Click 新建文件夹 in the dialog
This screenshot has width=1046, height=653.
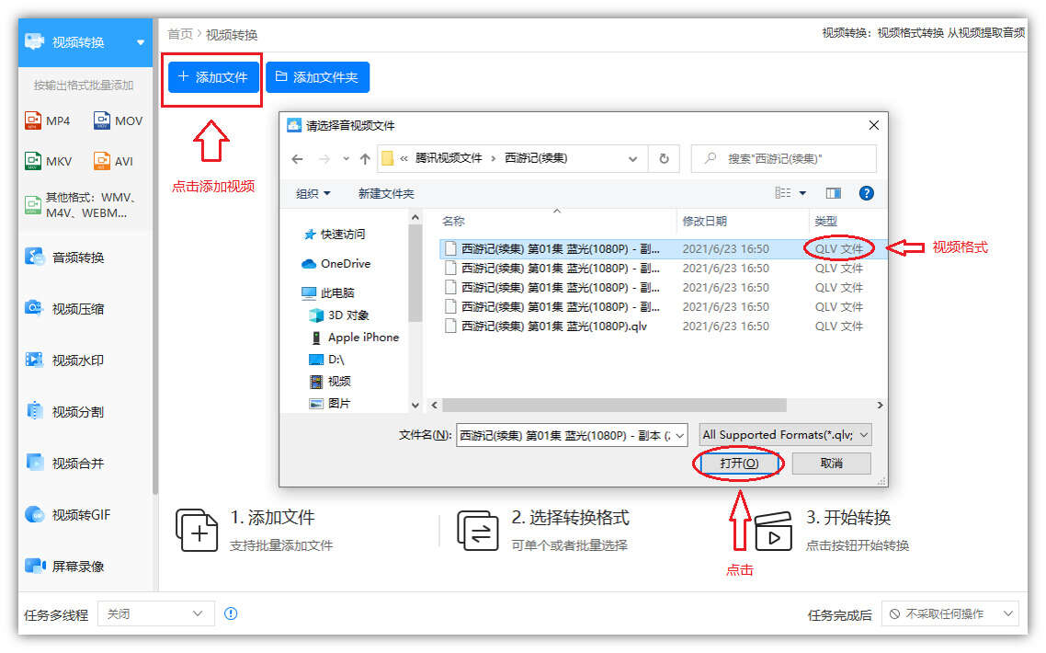pyautogui.click(x=385, y=194)
